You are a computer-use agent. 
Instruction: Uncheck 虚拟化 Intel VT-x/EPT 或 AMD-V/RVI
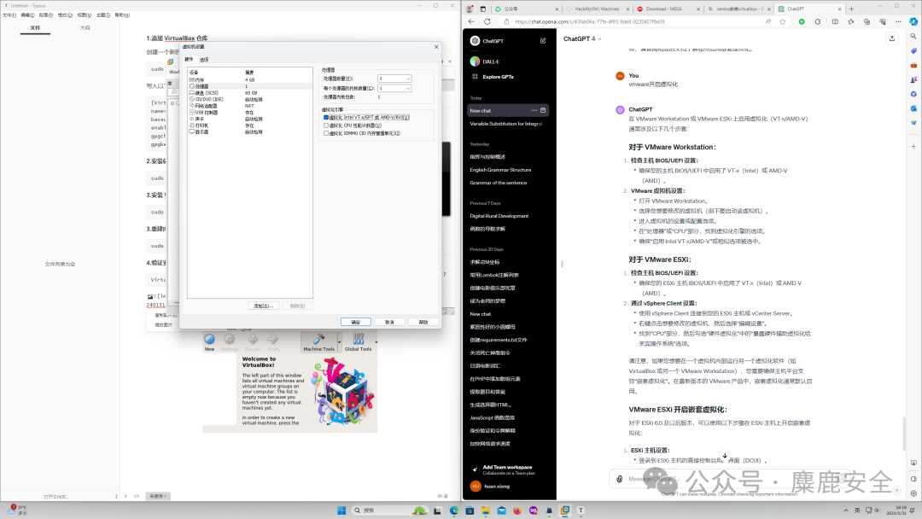325,118
